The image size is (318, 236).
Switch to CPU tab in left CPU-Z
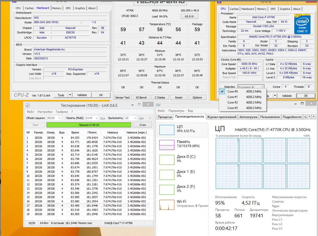[x=18, y=8]
